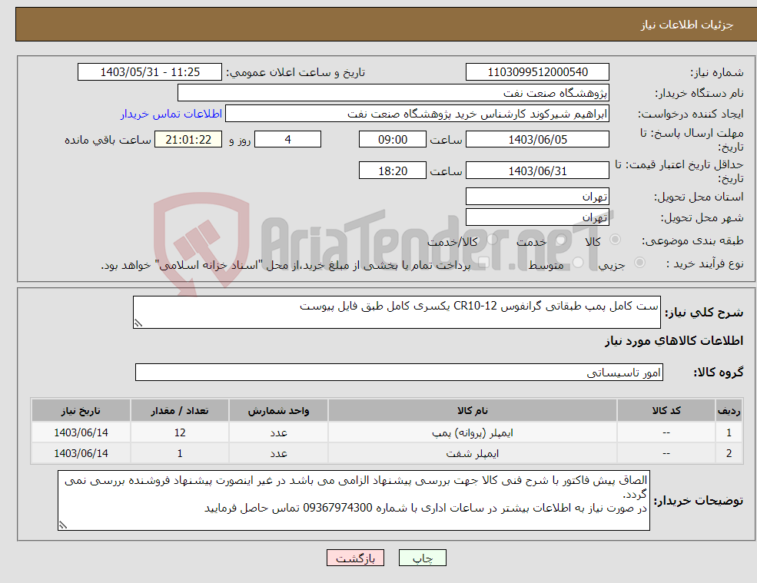Select the خدمت radio button
The width and height of the screenshot is (757, 583).
[x=561, y=240]
